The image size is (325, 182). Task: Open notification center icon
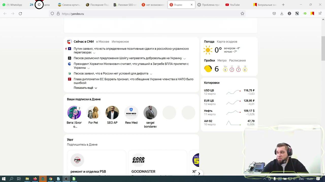318,179
